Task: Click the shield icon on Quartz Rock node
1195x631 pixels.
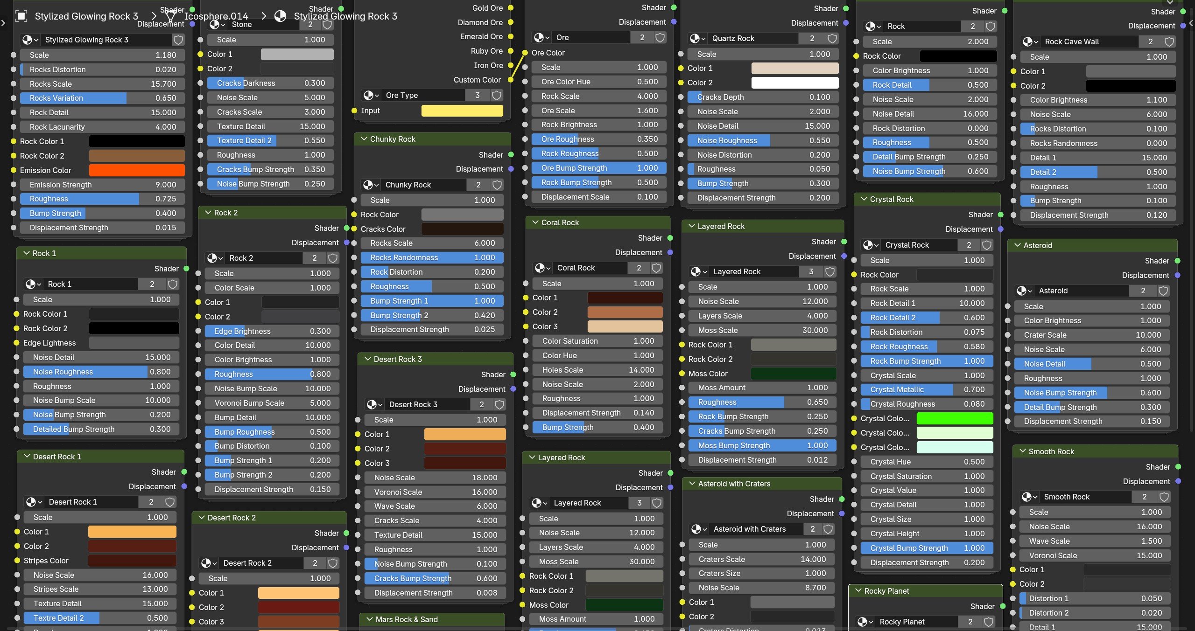Action: 832,38
